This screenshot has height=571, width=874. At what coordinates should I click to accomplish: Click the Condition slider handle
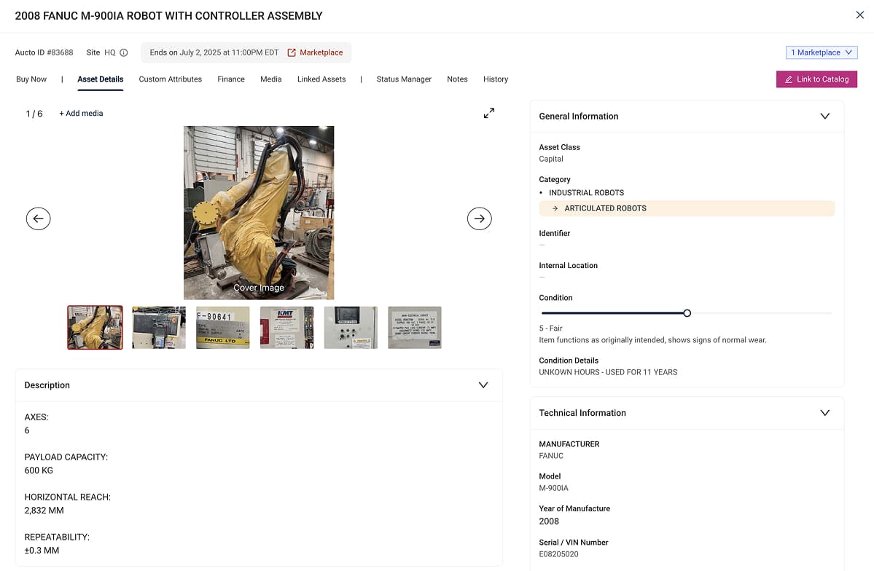point(686,312)
